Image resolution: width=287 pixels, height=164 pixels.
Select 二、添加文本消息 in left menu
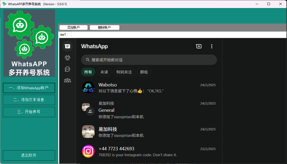coord(29,100)
